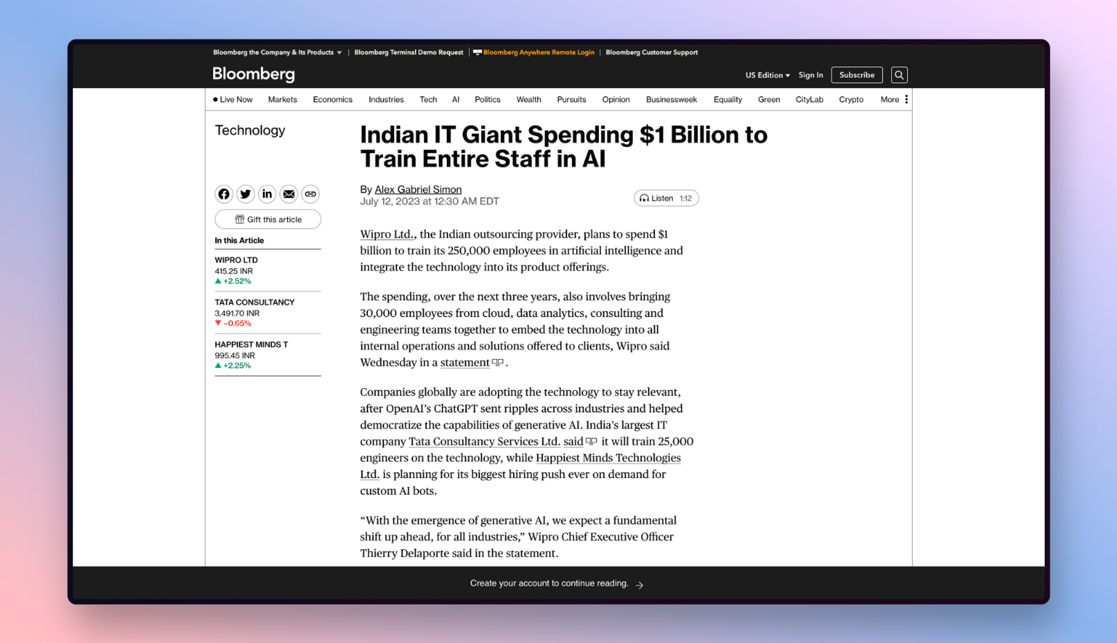The width and height of the screenshot is (1117, 643).
Task: Share article on LinkedIn
Action: tap(267, 194)
